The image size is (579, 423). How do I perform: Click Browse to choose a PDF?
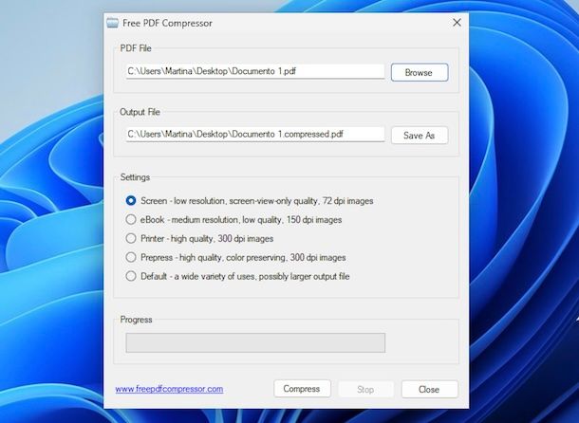point(420,72)
